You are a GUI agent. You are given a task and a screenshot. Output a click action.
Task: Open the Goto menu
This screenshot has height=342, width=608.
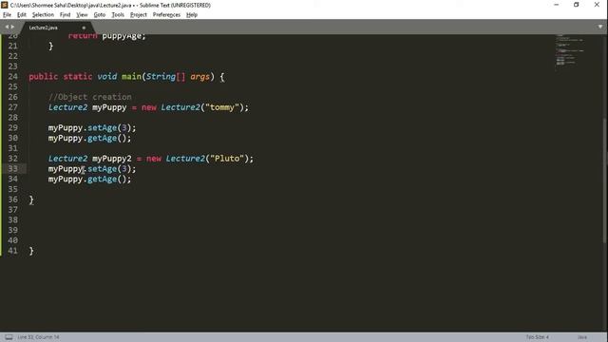[x=99, y=15]
